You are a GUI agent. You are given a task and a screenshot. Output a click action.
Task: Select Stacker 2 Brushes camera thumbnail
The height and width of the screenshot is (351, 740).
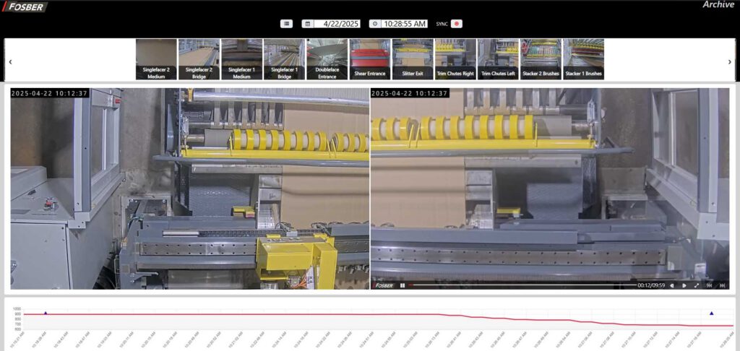click(541, 59)
